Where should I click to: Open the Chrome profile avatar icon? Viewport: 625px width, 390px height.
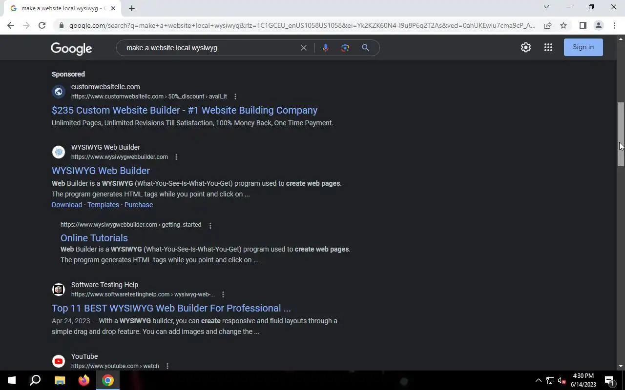click(x=599, y=25)
